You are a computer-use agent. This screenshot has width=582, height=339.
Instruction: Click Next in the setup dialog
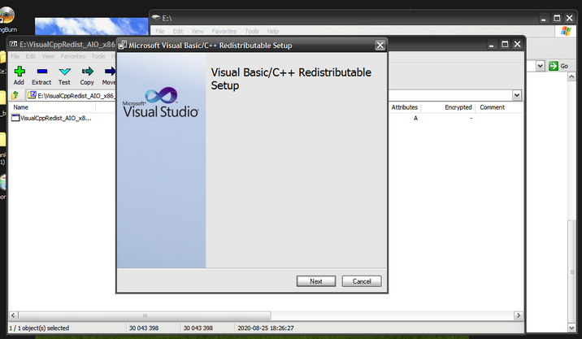click(316, 281)
